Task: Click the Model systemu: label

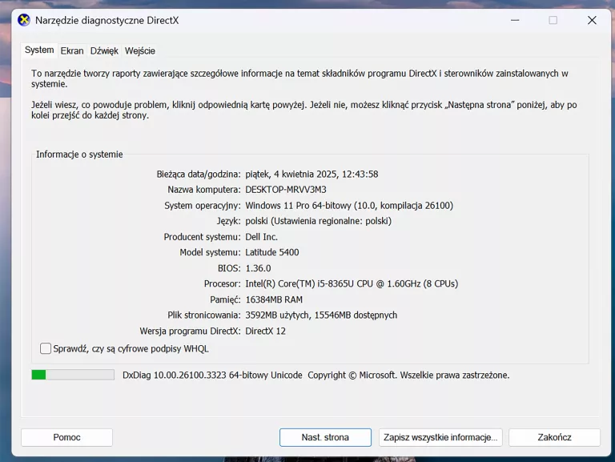Action: (x=210, y=252)
